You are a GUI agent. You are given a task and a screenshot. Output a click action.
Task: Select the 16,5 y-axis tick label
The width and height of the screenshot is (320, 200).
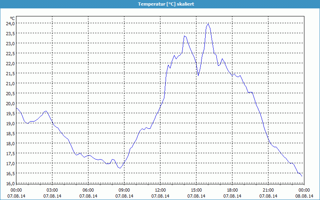tap(10, 173)
